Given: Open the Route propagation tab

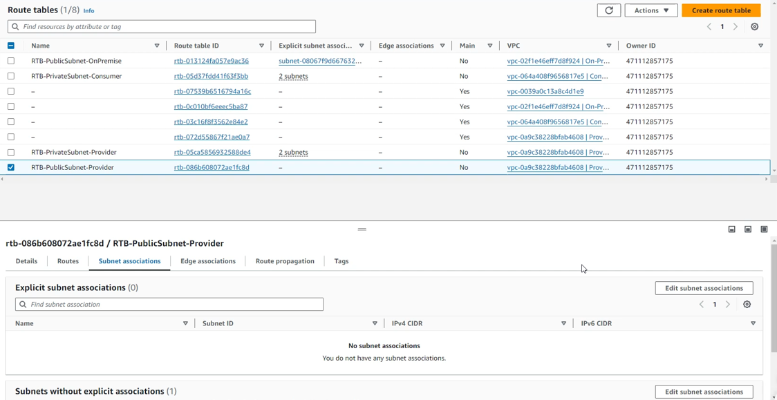Looking at the screenshot, I should coord(285,261).
